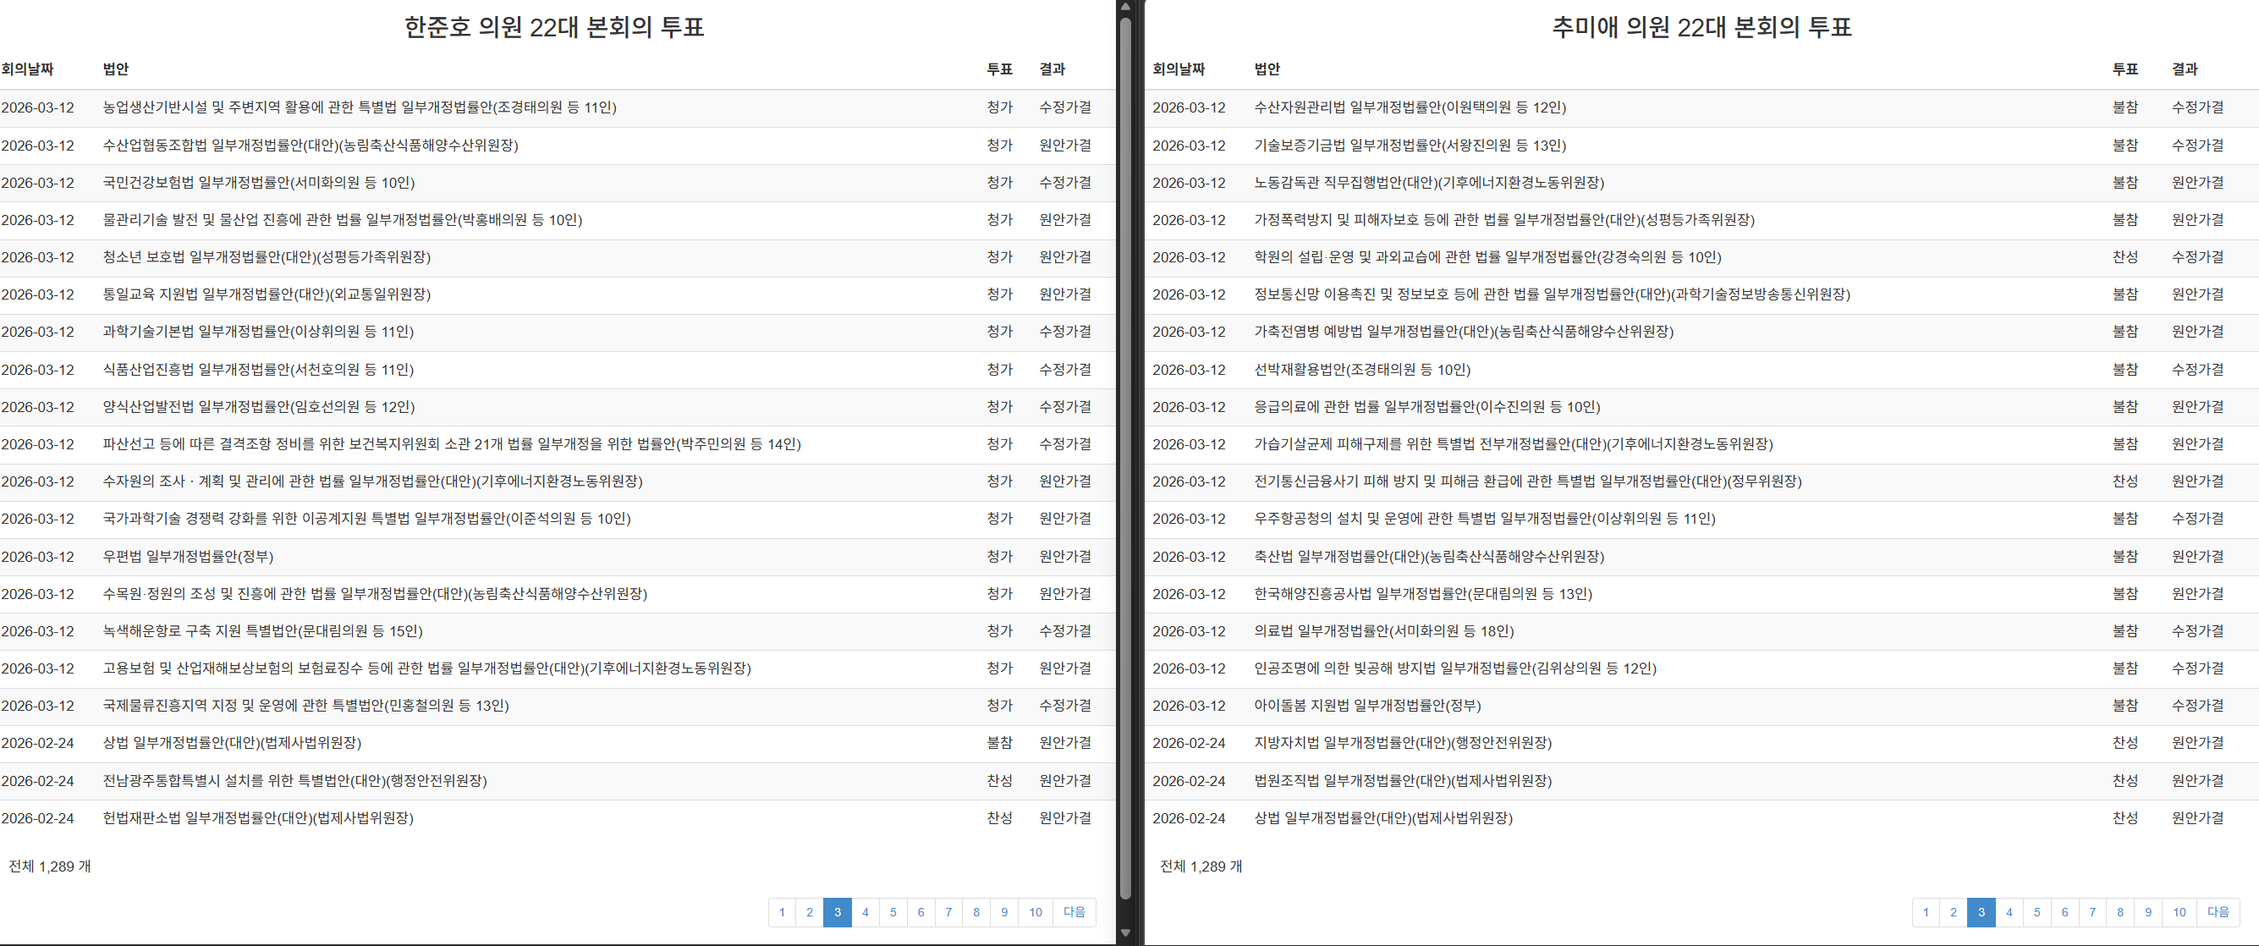Click '다음' in 한준호 panel pagination

pyautogui.click(x=1075, y=912)
